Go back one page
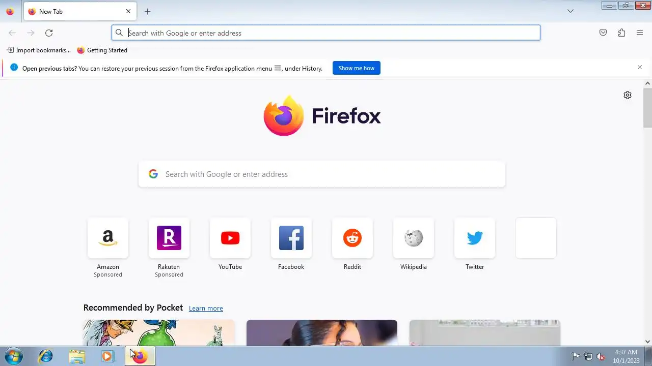 (x=12, y=33)
